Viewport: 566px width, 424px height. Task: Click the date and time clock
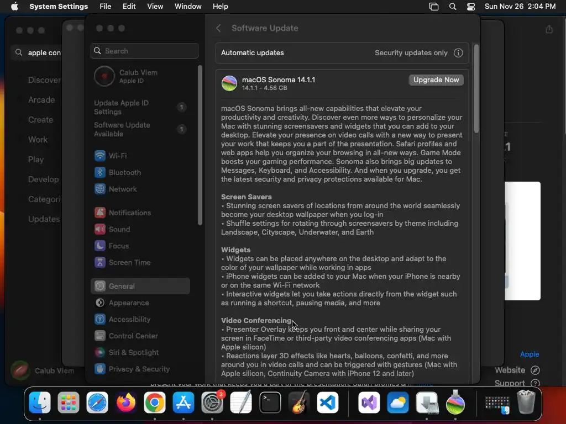pos(520,7)
